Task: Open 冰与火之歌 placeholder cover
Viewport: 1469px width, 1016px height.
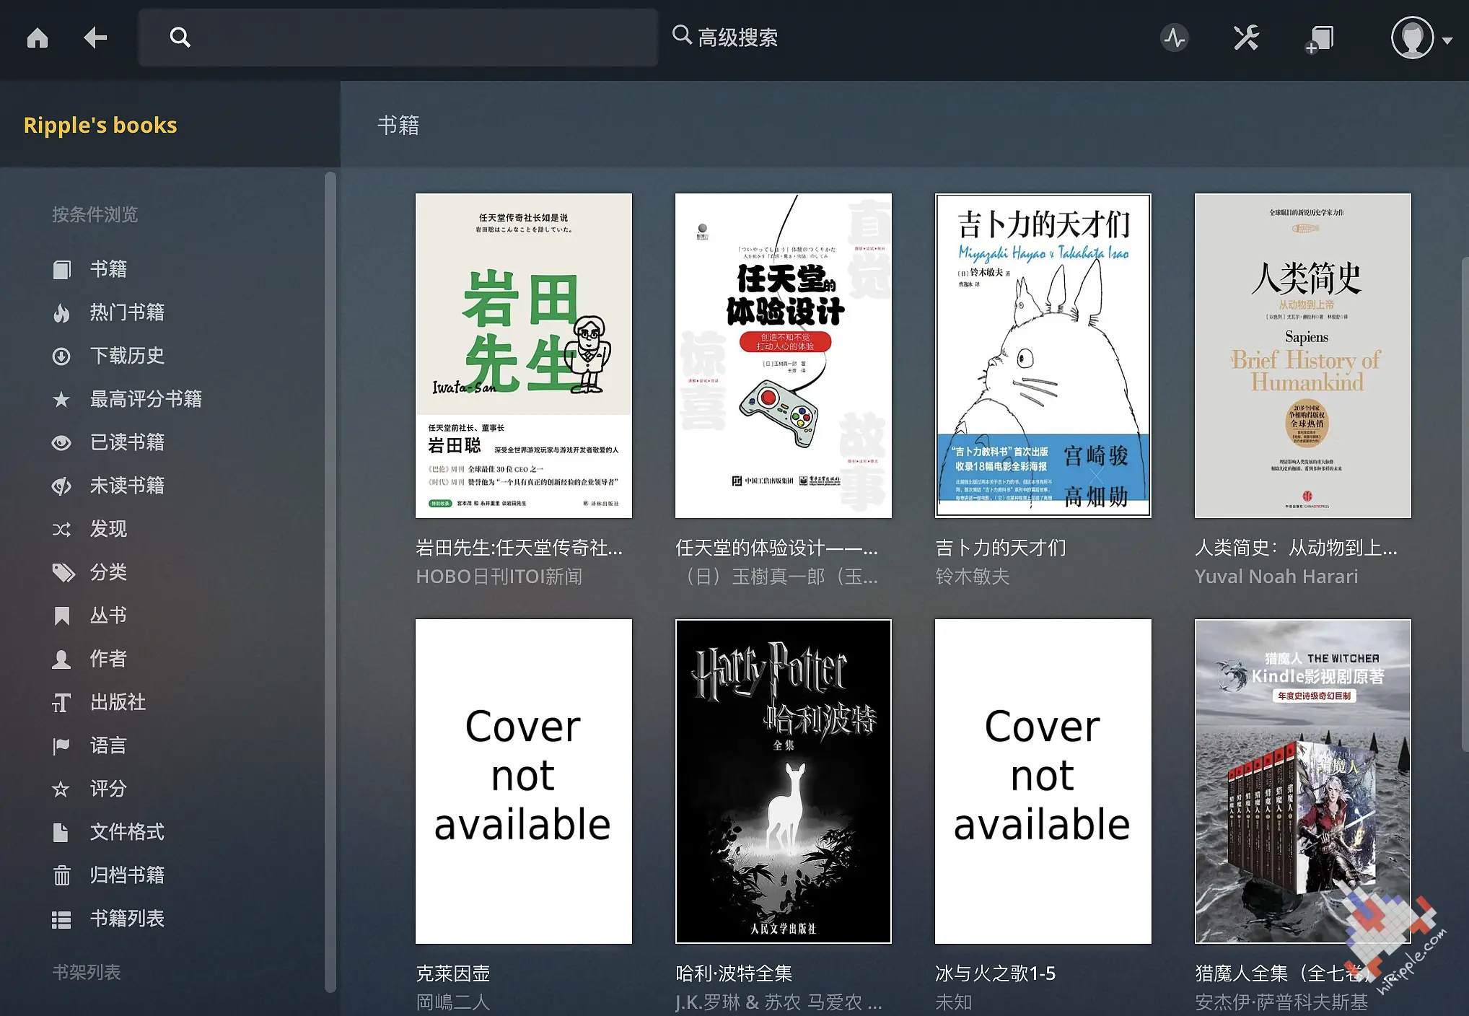Action: click(x=1043, y=781)
